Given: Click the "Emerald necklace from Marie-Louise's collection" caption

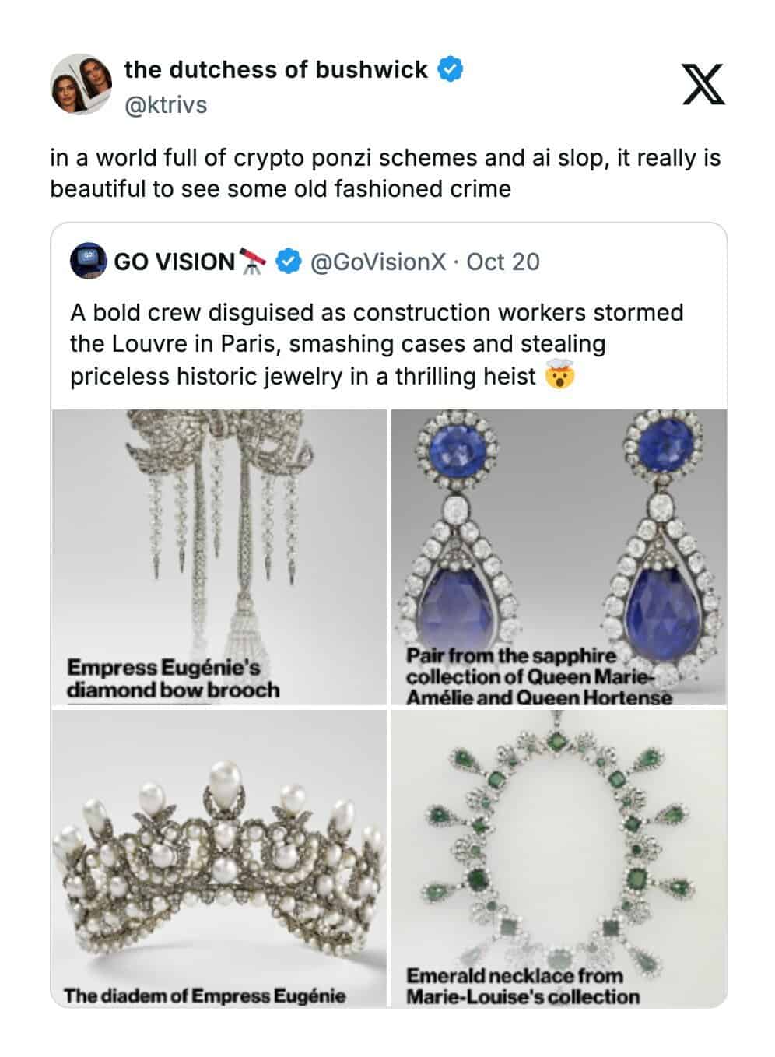Looking at the screenshot, I should (x=522, y=986).
